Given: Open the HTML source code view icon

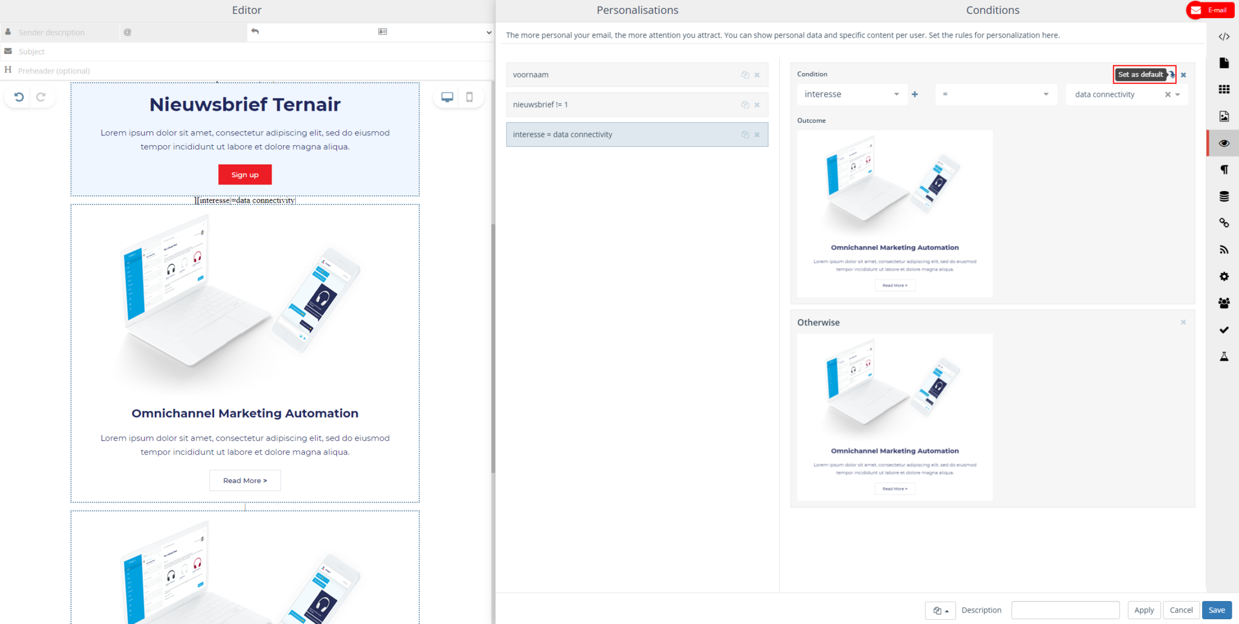Looking at the screenshot, I should click(1224, 36).
